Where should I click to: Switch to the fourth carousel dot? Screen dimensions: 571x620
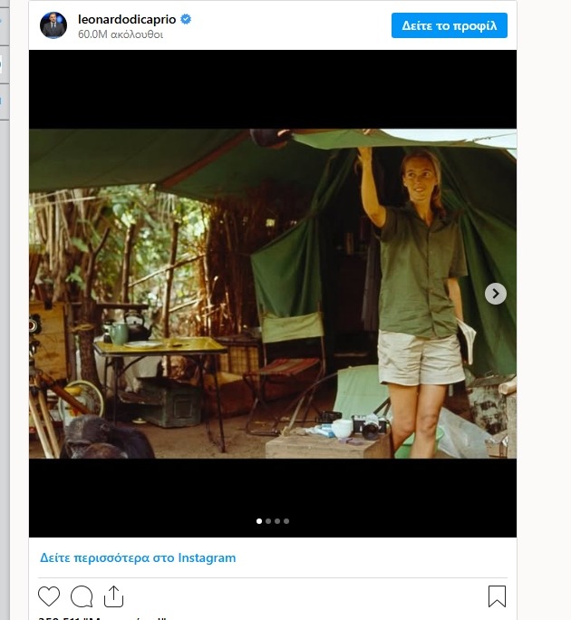point(286,521)
